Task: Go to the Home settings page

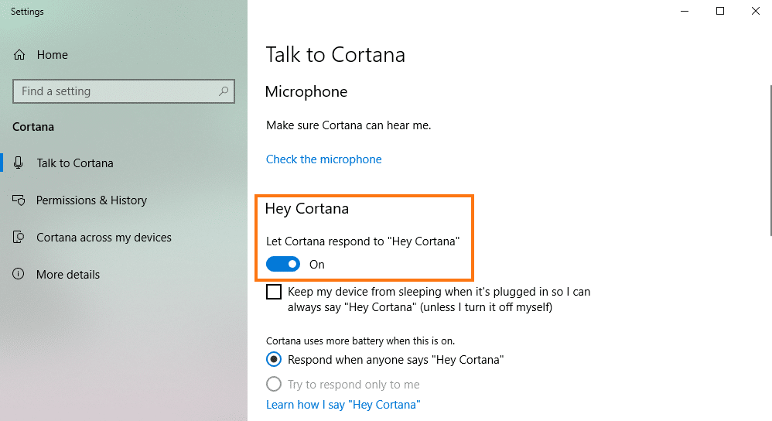Action: (x=52, y=55)
